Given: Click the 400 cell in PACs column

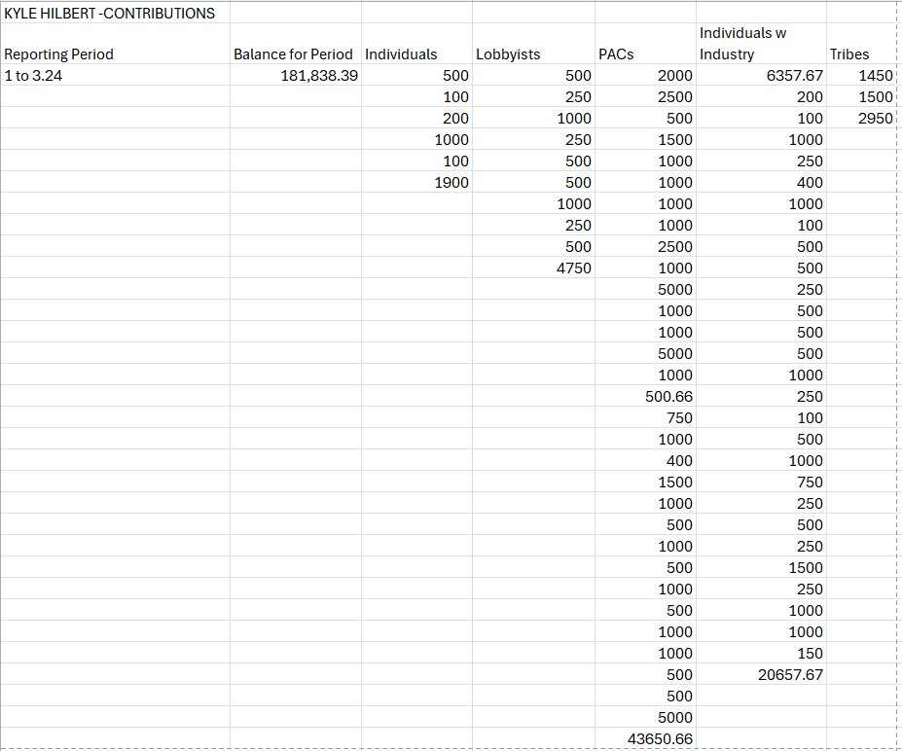Looking at the screenshot, I should [x=679, y=461].
